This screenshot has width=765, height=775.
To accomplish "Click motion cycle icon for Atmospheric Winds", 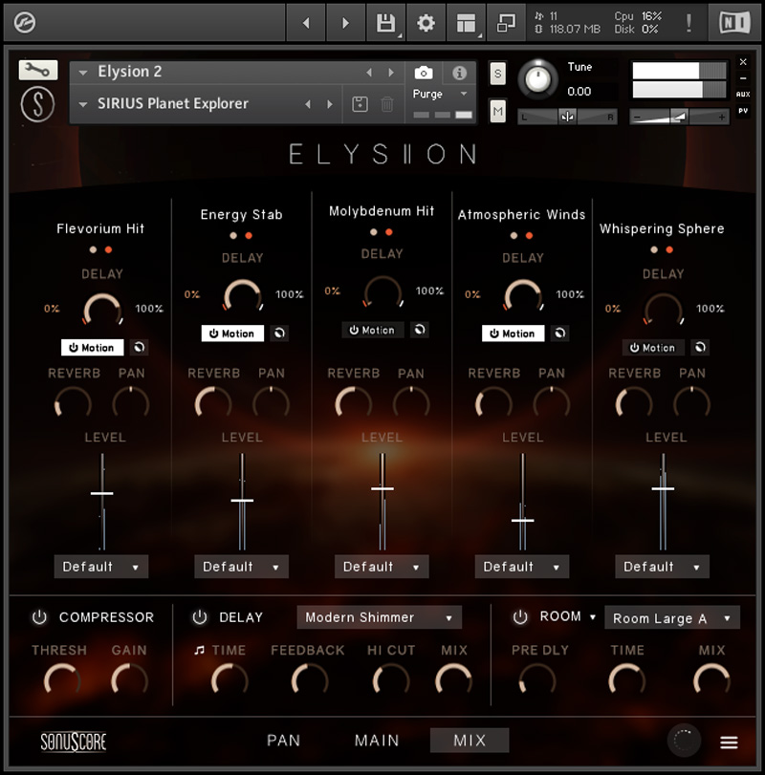I will 559,334.
